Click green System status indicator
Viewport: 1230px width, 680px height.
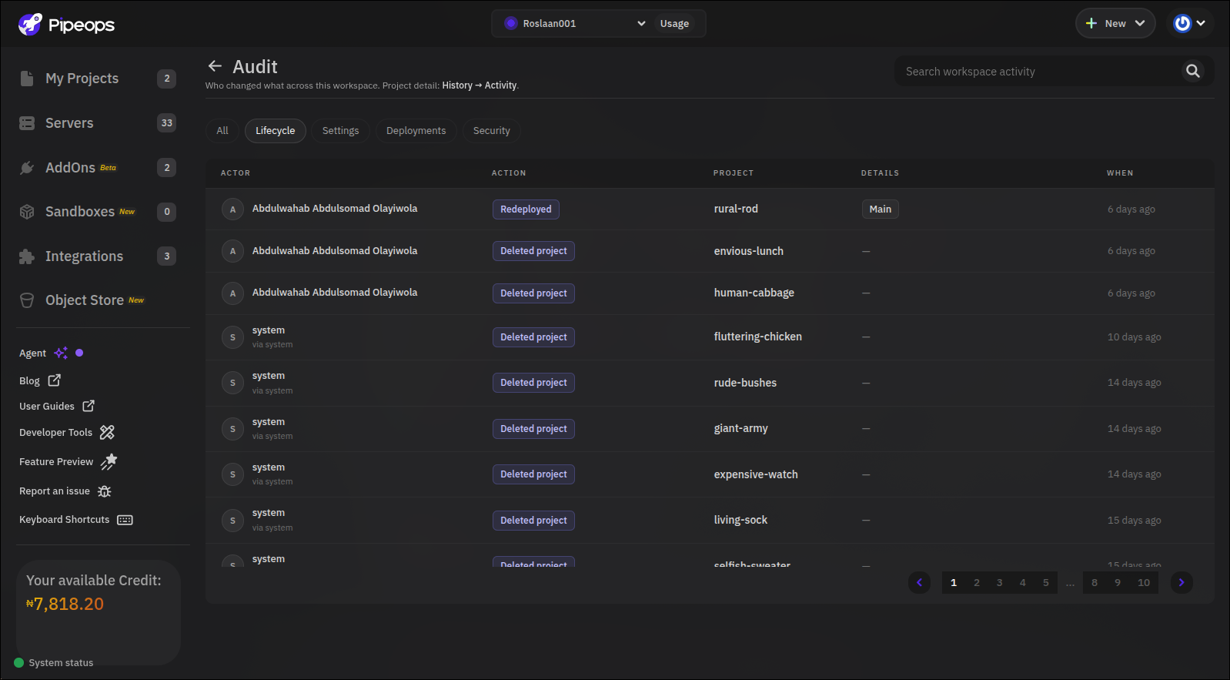coord(19,662)
